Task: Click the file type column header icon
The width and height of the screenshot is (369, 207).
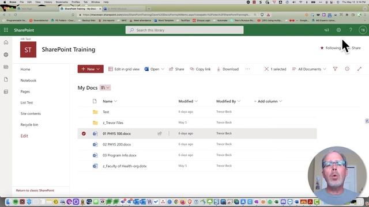Action: coord(95,101)
